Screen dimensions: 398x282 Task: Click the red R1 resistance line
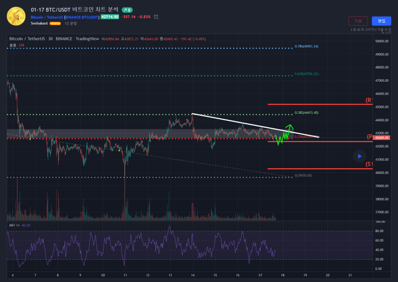pyautogui.click(x=317, y=104)
